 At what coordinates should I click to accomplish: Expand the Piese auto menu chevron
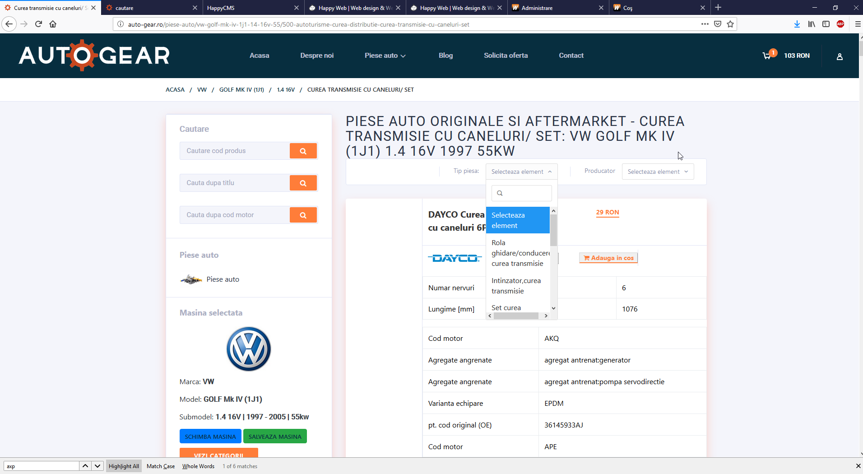[x=403, y=56]
